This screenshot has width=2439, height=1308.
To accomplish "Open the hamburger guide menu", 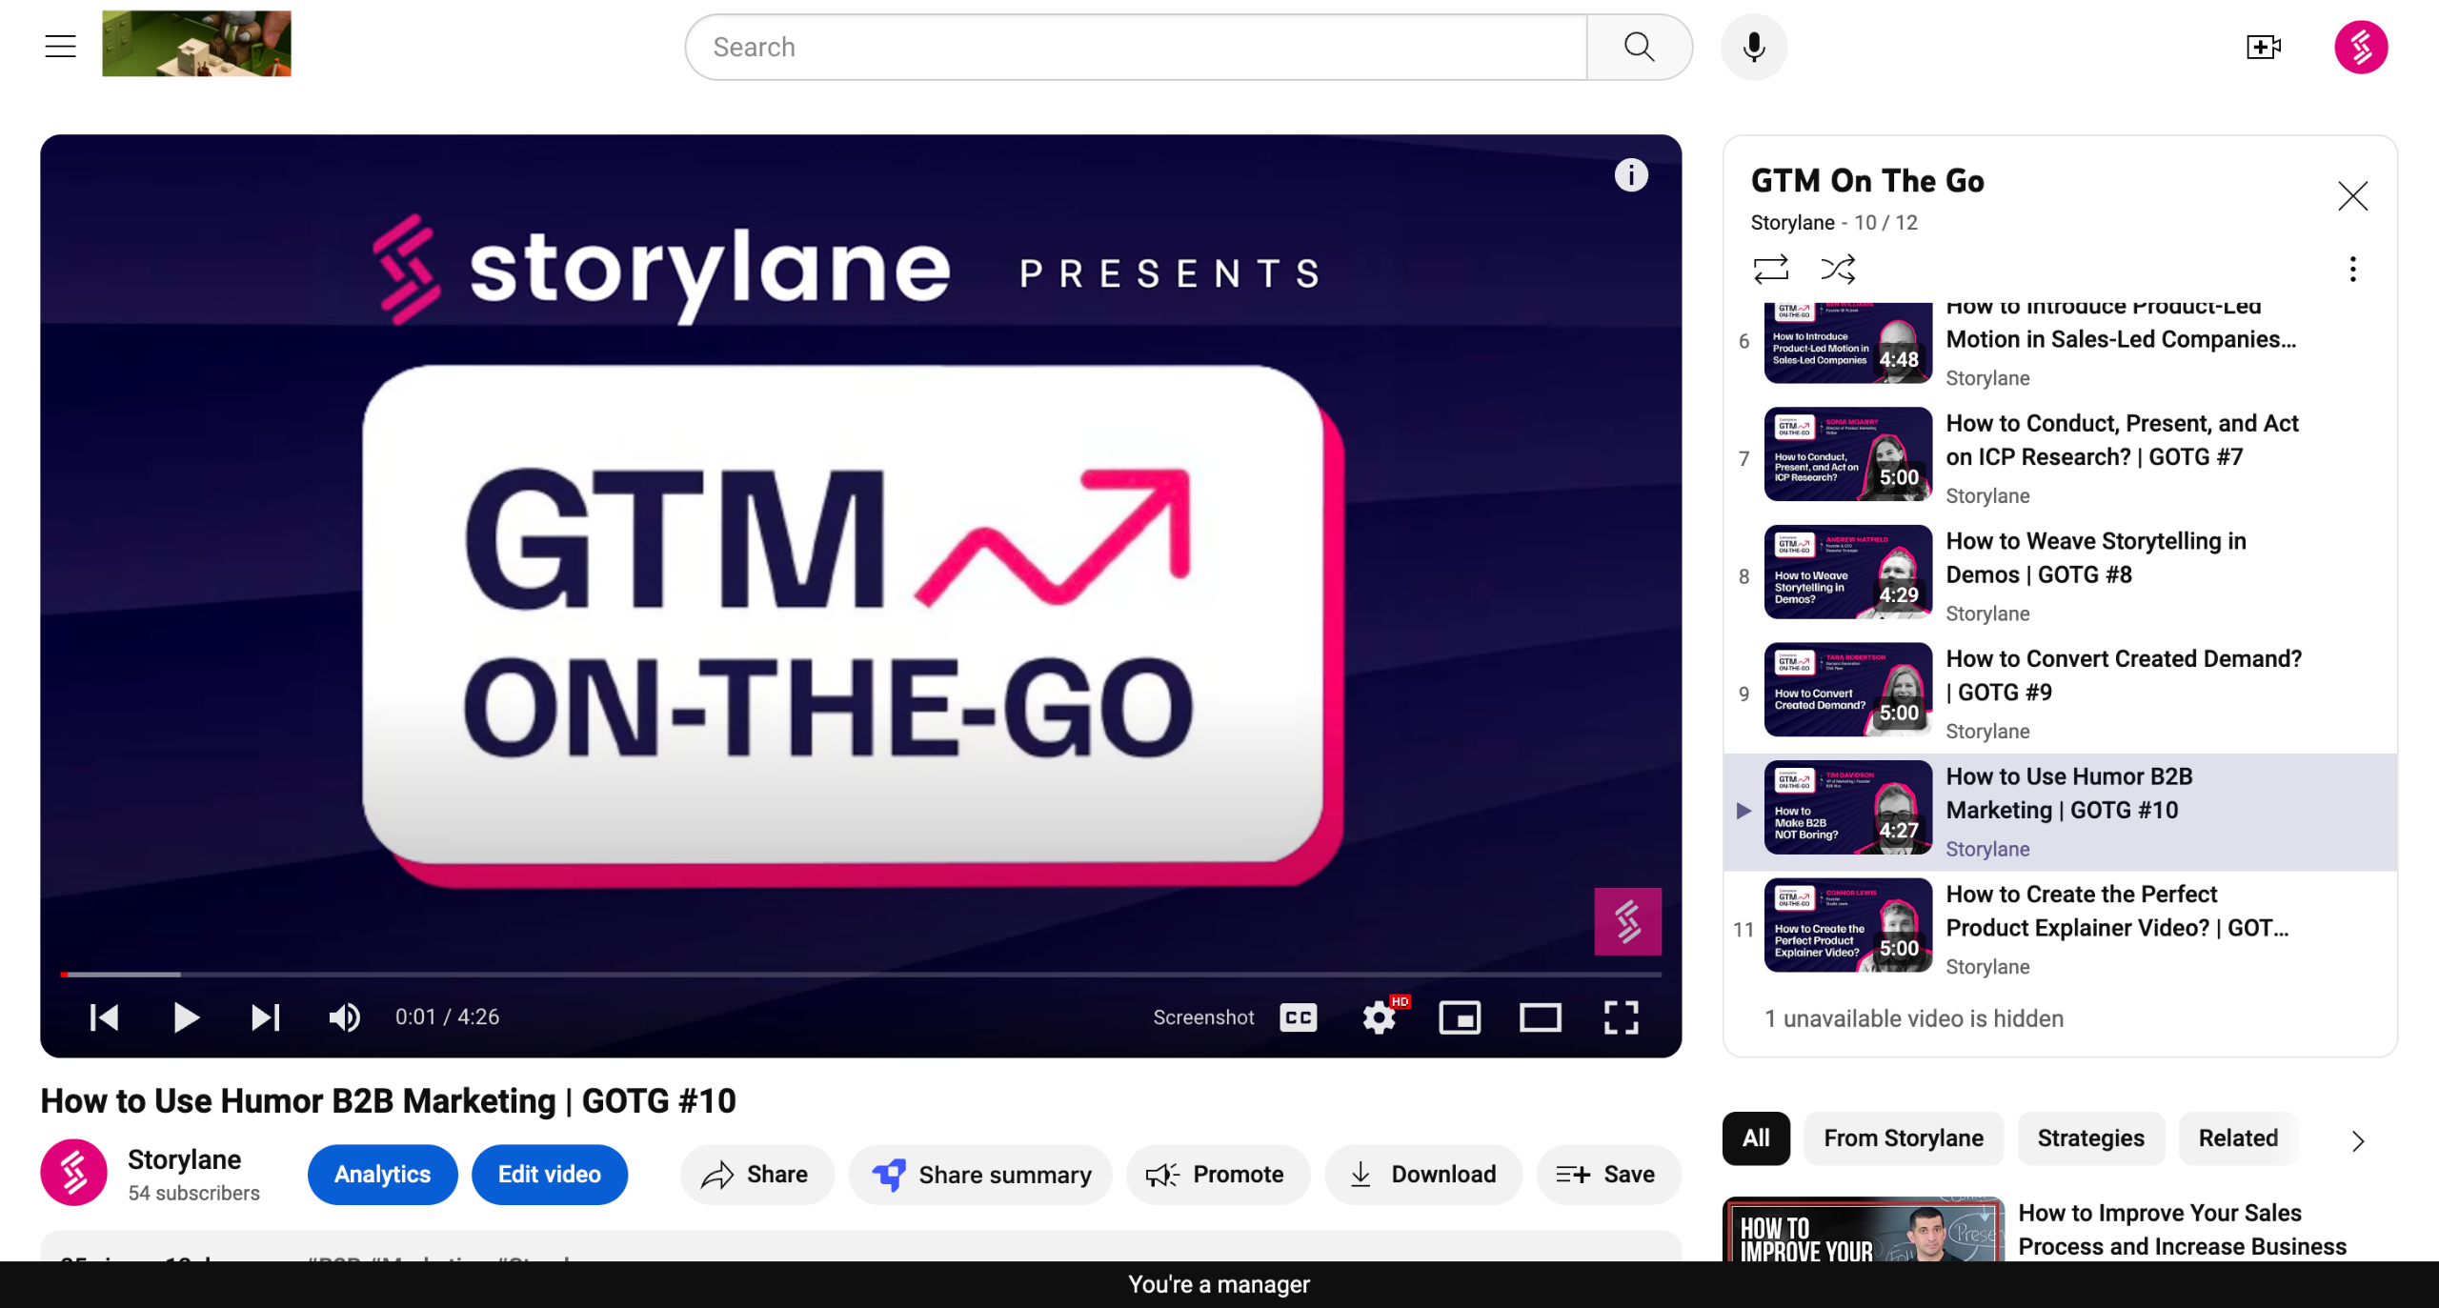I will click(x=60, y=47).
